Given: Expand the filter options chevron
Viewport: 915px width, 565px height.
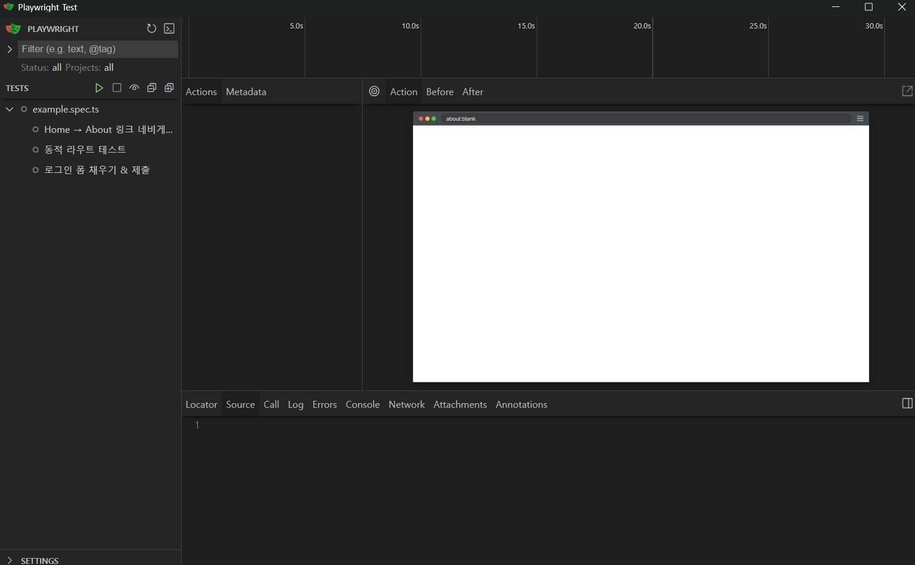Looking at the screenshot, I should click(9, 49).
